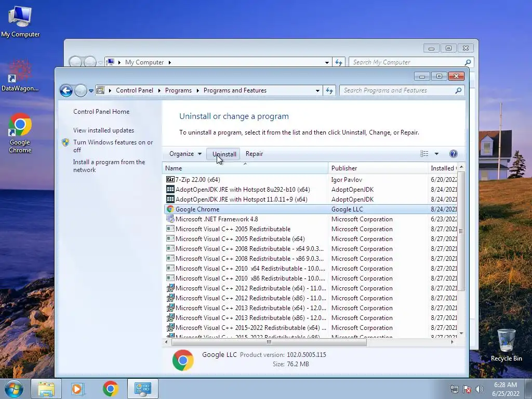Click the volume speaker tray icon
532x399 pixels.
pyautogui.click(x=480, y=389)
